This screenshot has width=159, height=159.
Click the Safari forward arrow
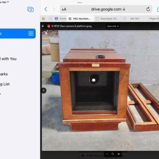(x=54, y=9)
